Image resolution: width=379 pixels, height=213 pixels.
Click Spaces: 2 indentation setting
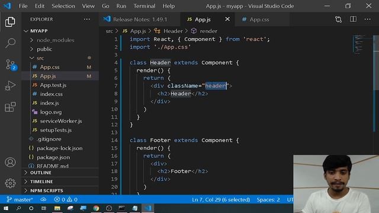(x=268, y=200)
